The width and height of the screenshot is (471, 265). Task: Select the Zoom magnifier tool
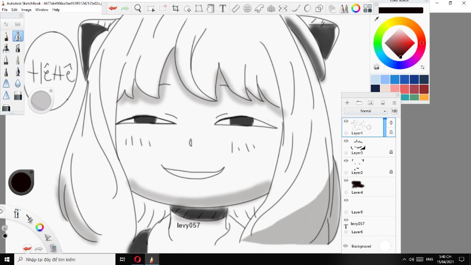[x=138, y=8]
